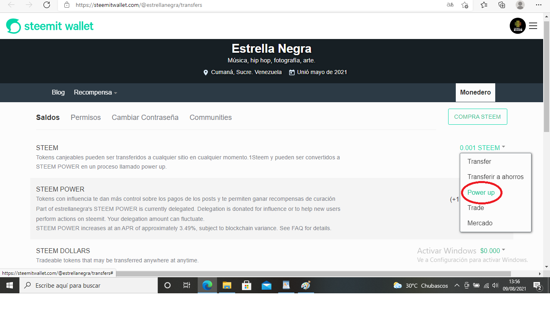This screenshot has width=550, height=309.
Task: Open the Favorites list icon
Action: coord(484,5)
